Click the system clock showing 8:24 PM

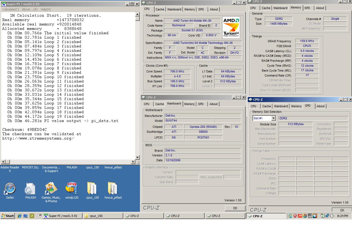tap(342, 216)
